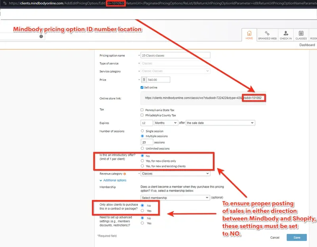317x247 pixels.
Task: Choose 'Yes, for new clients only' option
Action: coord(143,161)
